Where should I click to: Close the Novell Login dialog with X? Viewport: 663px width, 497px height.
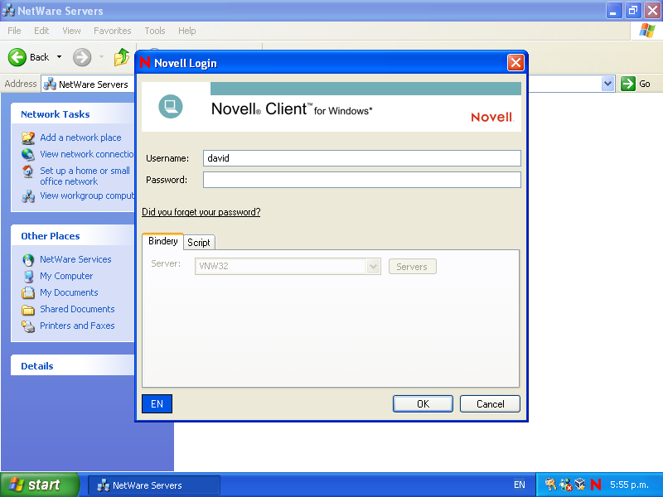(x=515, y=63)
